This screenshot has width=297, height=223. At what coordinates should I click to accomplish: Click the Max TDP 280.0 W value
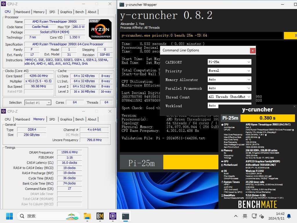point(79,27)
